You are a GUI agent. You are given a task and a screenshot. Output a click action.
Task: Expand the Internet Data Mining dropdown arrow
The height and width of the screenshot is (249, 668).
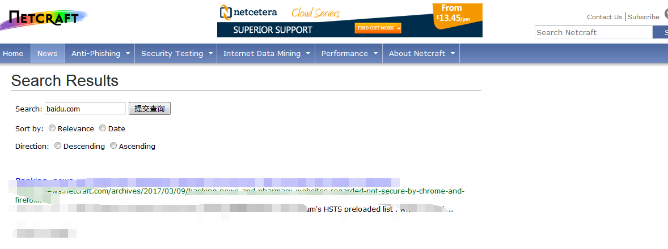[x=308, y=54]
